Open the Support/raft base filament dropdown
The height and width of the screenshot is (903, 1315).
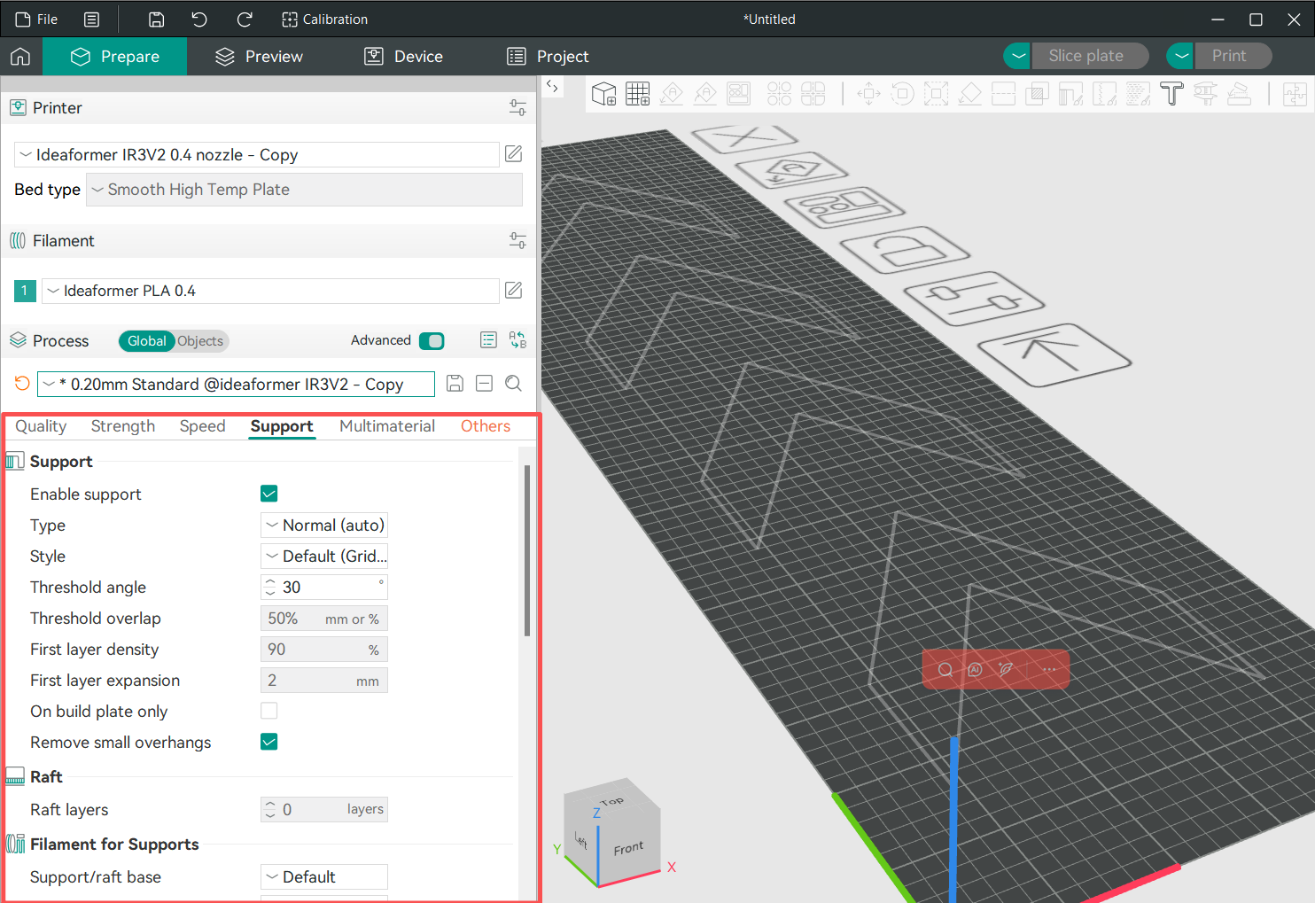click(324, 876)
